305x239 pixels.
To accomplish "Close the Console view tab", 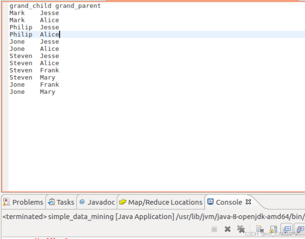I will coord(248,202).
